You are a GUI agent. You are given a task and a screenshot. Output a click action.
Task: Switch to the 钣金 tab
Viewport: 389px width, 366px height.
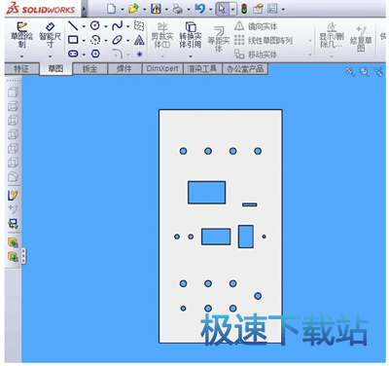click(x=89, y=69)
